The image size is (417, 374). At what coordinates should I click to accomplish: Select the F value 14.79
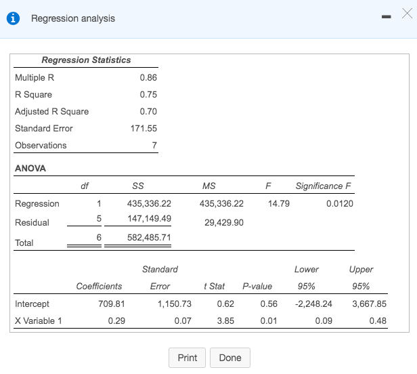point(279,204)
